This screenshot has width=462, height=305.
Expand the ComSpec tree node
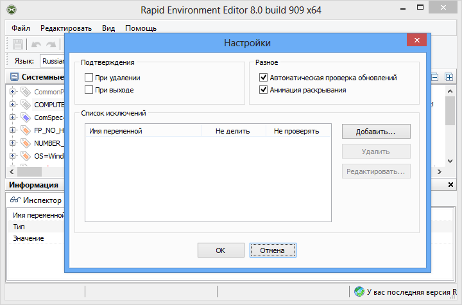point(12,118)
